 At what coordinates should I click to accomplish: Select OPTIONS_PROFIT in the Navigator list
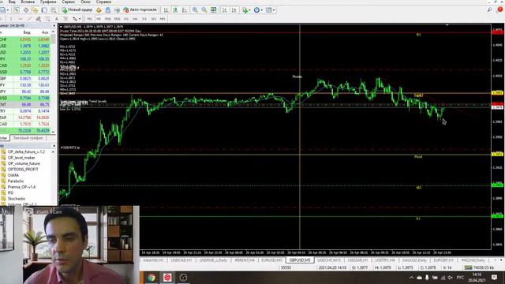(23, 170)
